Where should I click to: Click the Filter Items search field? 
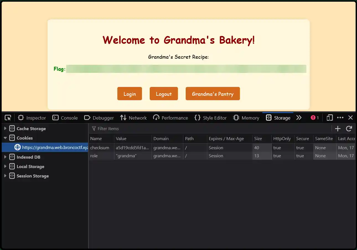[x=210, y=128]
